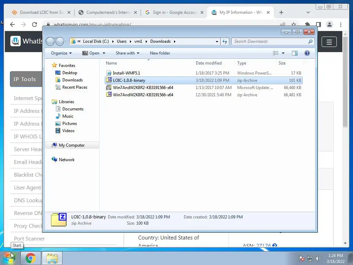Viewport: 353px width, 265px height.
Task: Expand the view options dropdown arrow
Action: 283,53
